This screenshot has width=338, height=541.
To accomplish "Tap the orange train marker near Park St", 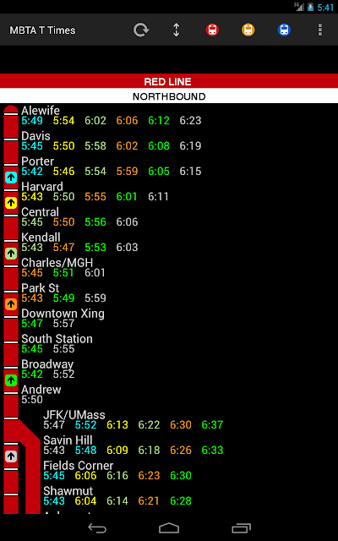I will tap(11, 304).
